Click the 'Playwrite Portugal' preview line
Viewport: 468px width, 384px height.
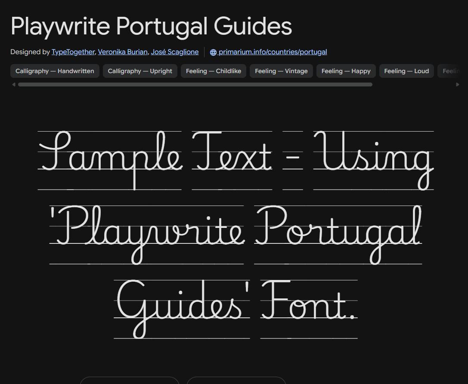click(x=236, y=235)
